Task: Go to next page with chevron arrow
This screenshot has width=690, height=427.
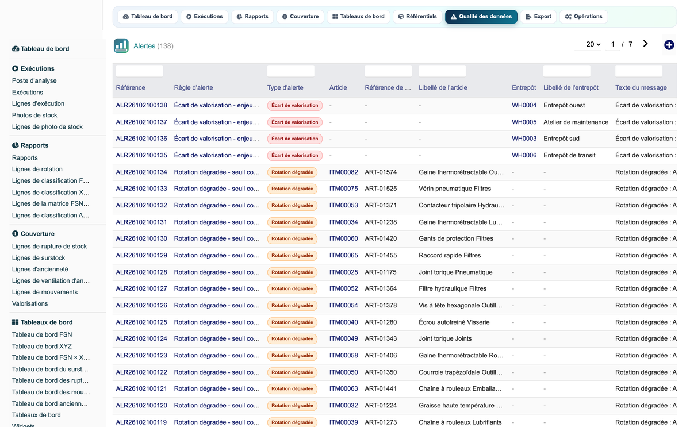Action: 646,44
